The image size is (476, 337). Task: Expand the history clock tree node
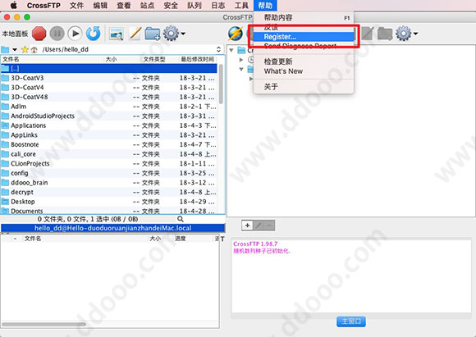[x=241, y=60]
